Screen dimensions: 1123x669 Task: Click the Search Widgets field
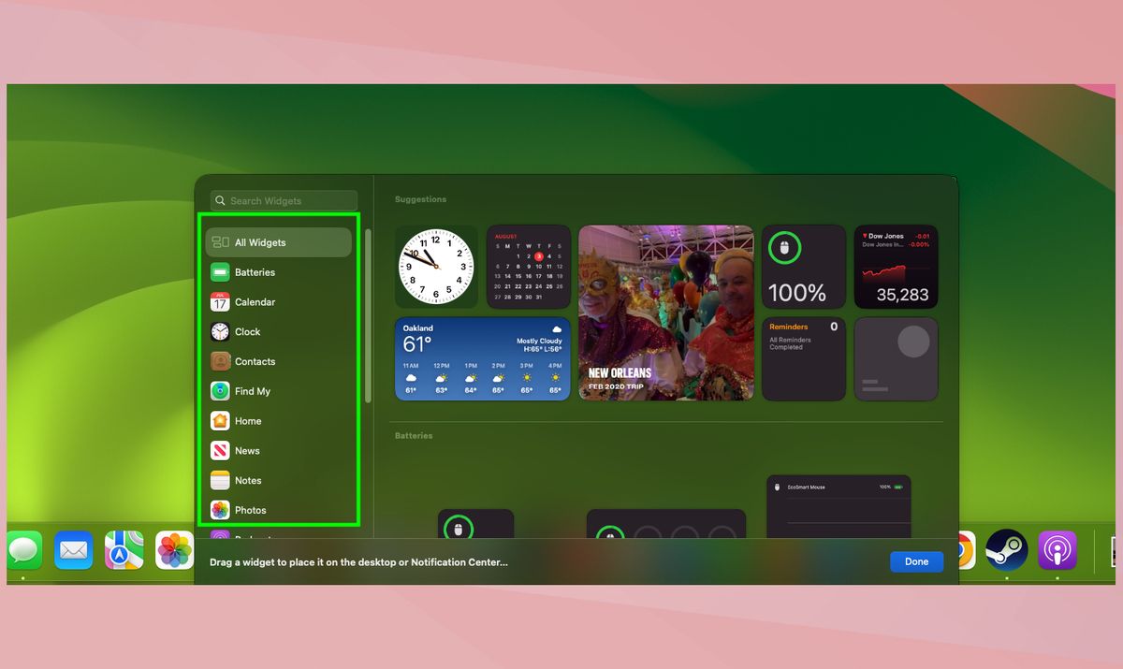pyautogui.click(x=283, y=200)
